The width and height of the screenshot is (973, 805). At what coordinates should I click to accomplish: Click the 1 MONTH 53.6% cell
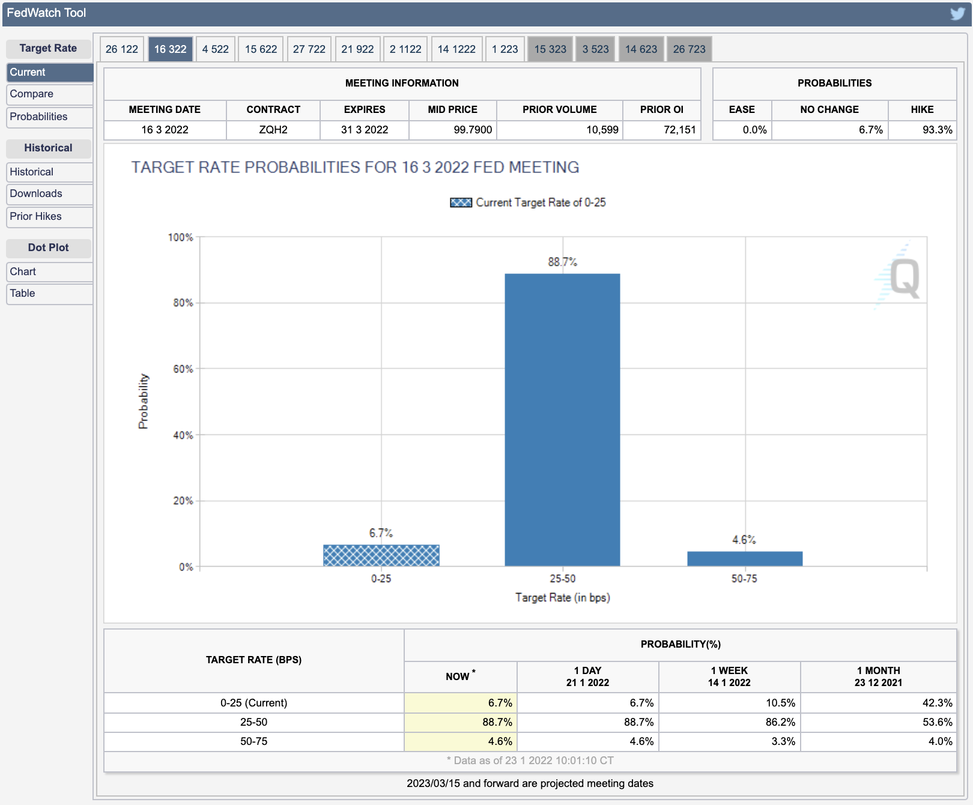click(879, 722)
